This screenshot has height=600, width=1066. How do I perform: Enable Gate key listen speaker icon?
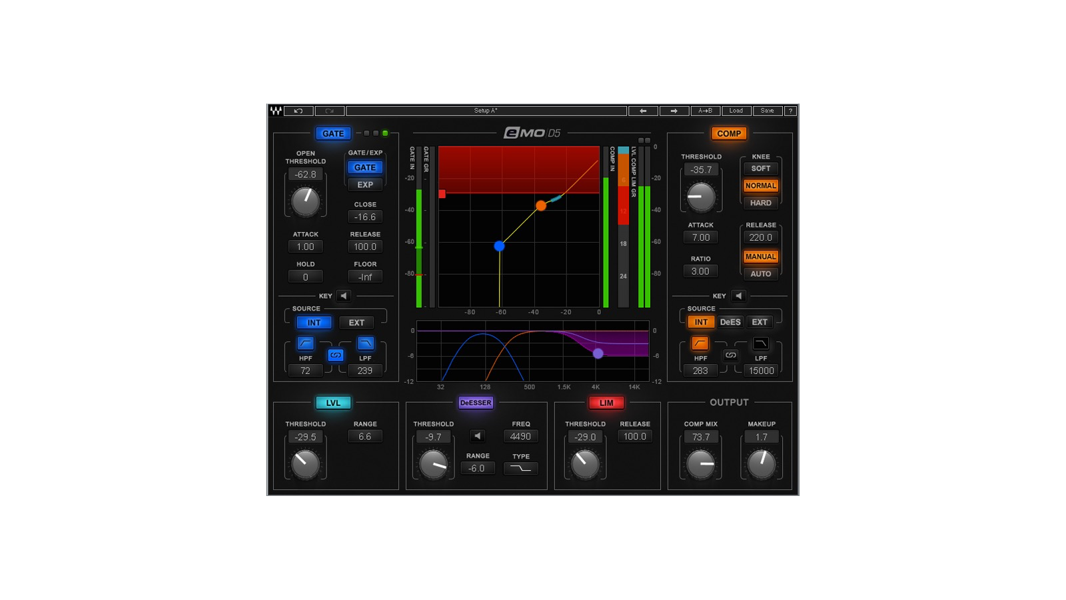[344, 296]
